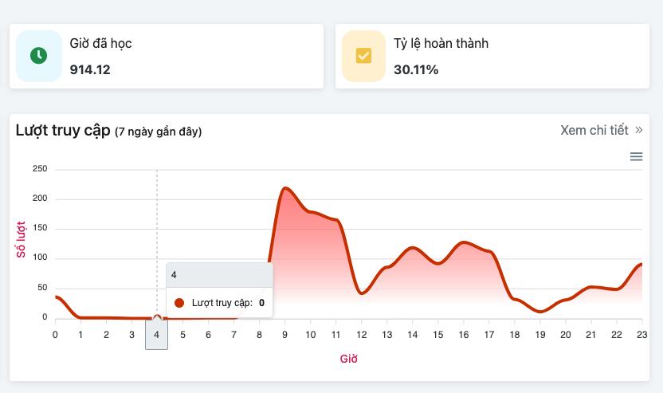
Task: Click the 914.12 hours value
Action: (x=90, y=69)
